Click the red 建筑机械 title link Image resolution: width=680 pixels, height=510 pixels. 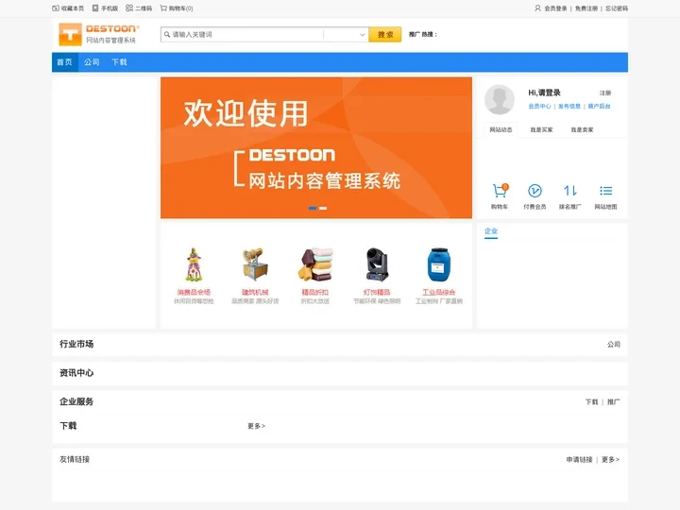coord(255,292)
